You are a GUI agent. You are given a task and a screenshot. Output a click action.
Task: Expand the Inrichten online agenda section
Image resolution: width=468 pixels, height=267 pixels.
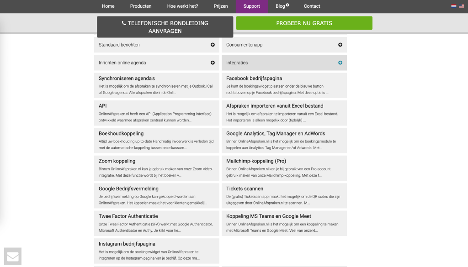pos(213,63)
